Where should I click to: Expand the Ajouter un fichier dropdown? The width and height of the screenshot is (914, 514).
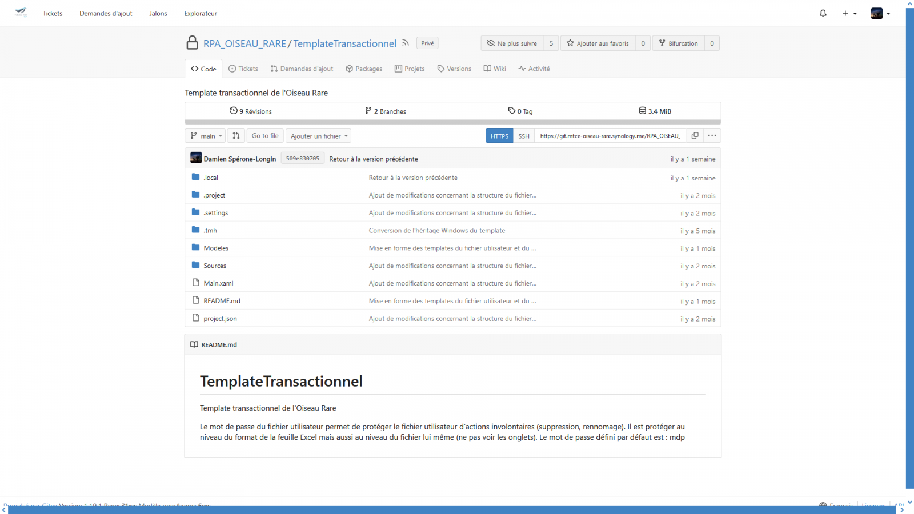(319, 136)
